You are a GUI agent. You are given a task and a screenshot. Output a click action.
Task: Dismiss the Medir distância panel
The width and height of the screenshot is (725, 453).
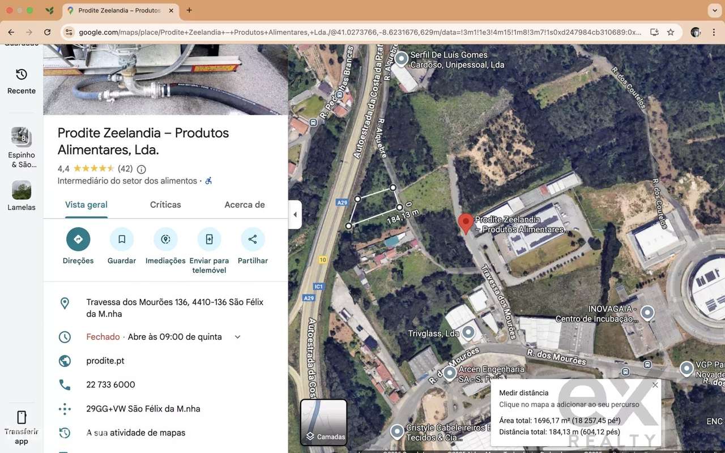click(655, 384)
